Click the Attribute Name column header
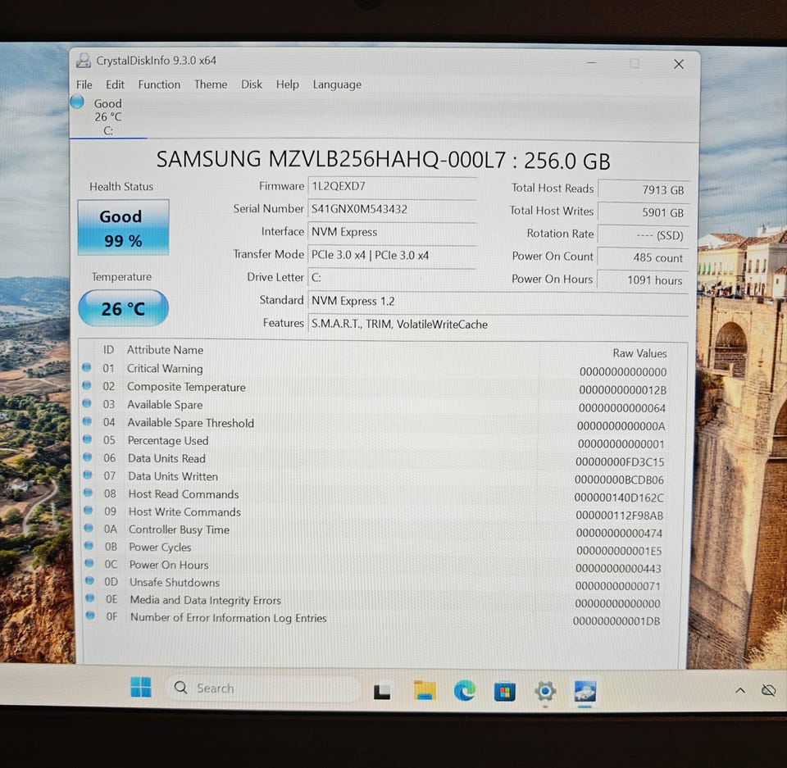787x768 pixels. (165, 350)
